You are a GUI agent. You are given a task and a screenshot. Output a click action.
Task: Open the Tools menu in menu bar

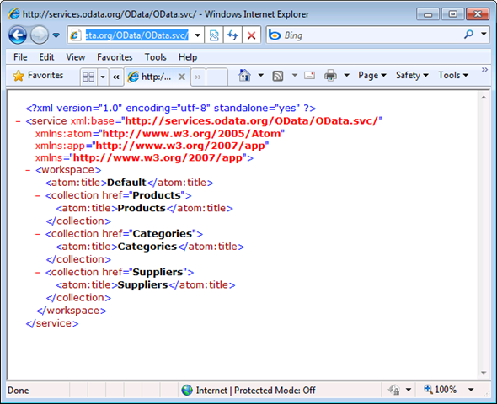[155, 57]
